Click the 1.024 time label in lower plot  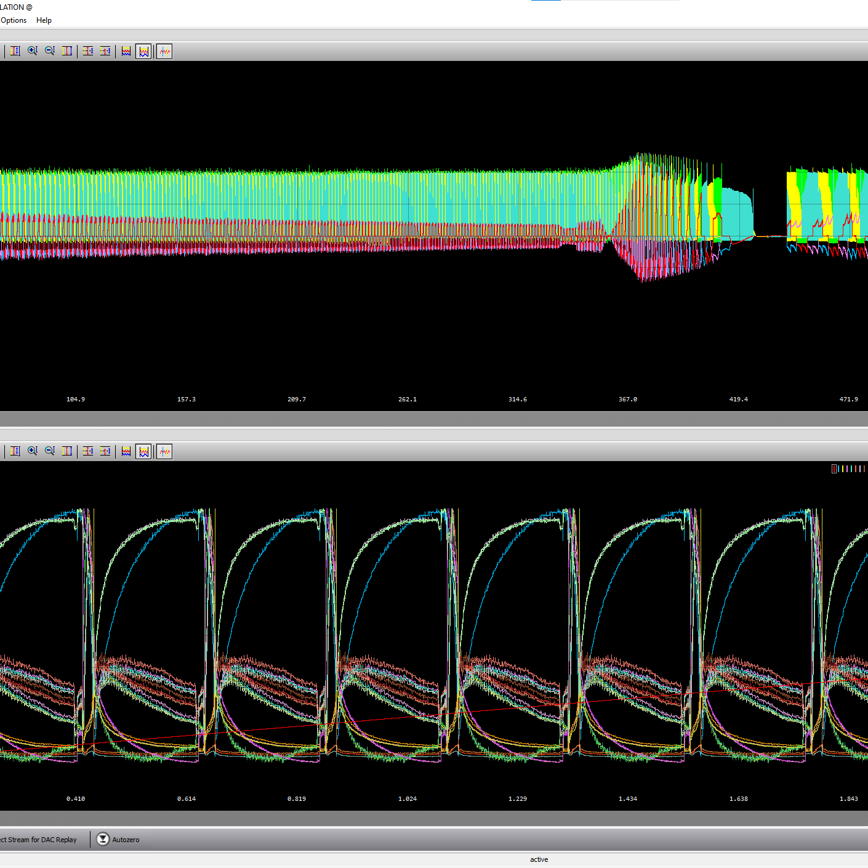[x=408, y=799]
